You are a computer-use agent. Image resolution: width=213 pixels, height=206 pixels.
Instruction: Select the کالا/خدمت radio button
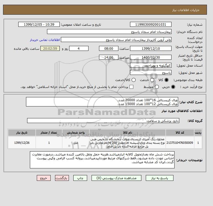pyautogui.click(x=134, y=80)
